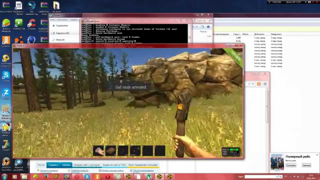Switch to Skype in the taskbar

[x=87, y=177]
